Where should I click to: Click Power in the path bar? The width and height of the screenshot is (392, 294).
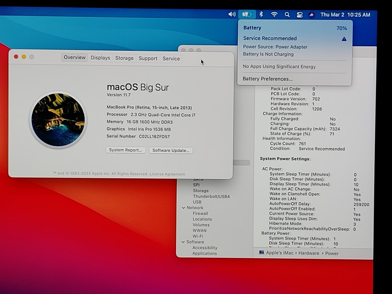332,253
